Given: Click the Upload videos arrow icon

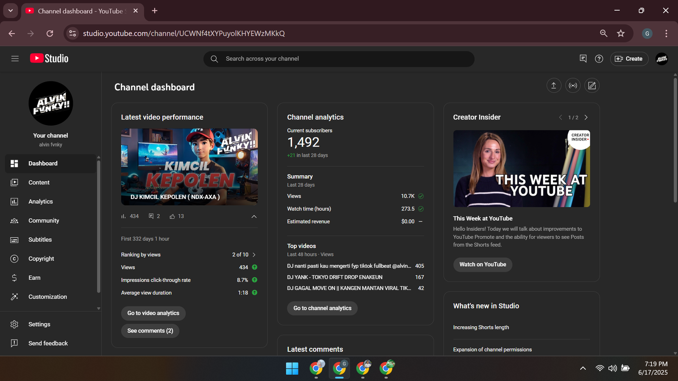Looking at the screenshot, I should pos(553,86).
